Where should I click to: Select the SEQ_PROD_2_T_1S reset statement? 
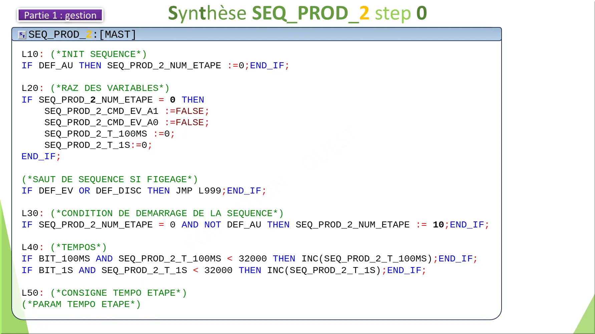(97, 145)
